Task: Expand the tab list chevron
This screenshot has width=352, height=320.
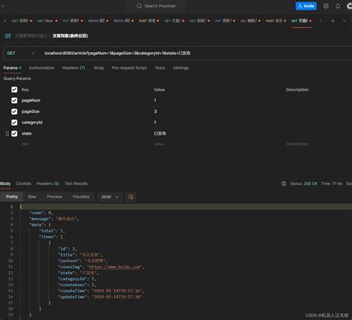Action: [x=344, y=21]
